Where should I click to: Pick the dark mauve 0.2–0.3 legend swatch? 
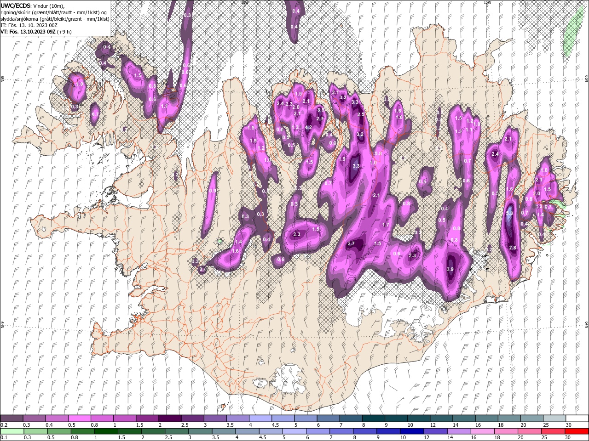tap(12, 418)
